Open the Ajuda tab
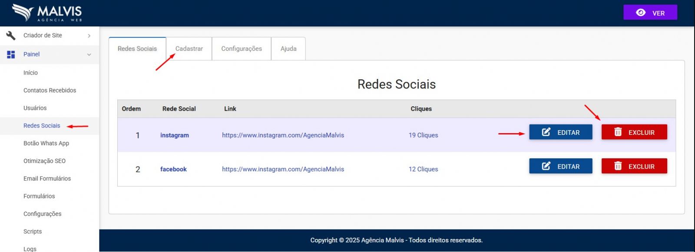Screen dimensions: 695x252 (288, 49)
